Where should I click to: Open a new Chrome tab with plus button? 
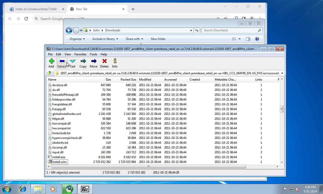[133, 9]
